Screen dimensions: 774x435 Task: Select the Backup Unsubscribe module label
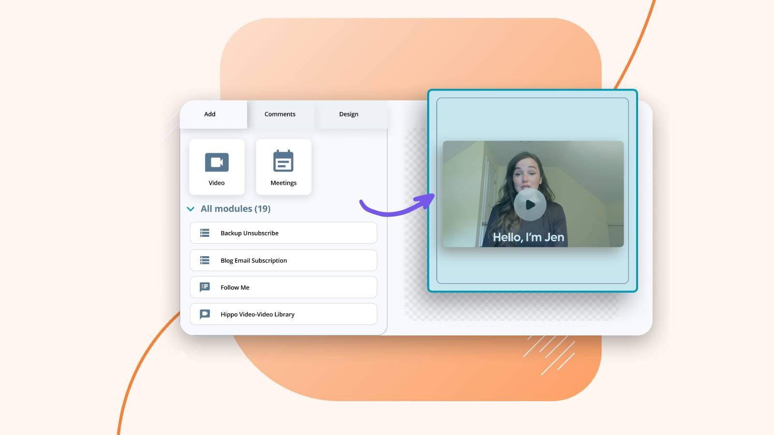250,233
